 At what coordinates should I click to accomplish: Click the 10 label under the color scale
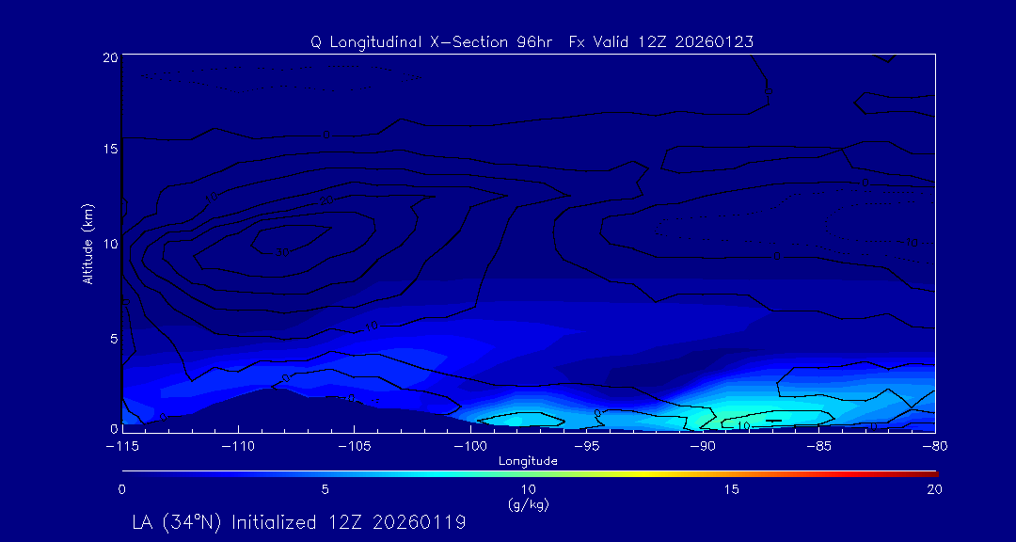(528, 490)
